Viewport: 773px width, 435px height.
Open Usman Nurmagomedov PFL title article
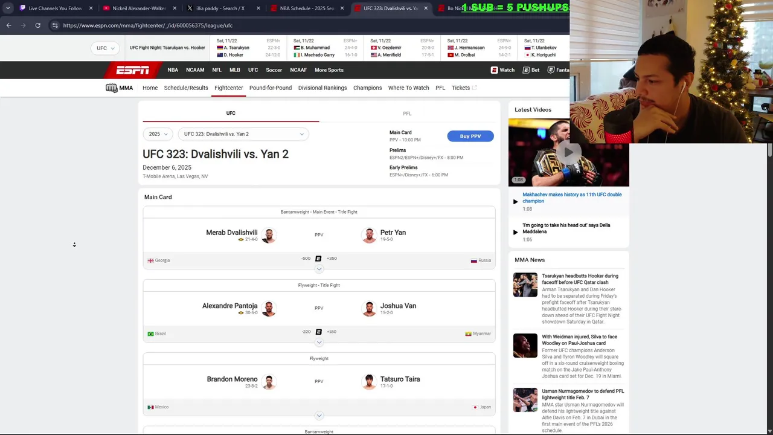tap(583, 395)
